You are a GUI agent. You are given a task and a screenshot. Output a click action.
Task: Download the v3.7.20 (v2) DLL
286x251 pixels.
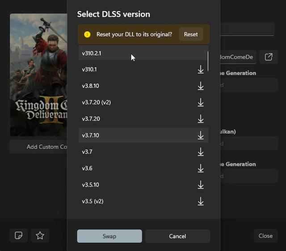tap(201, 102)
